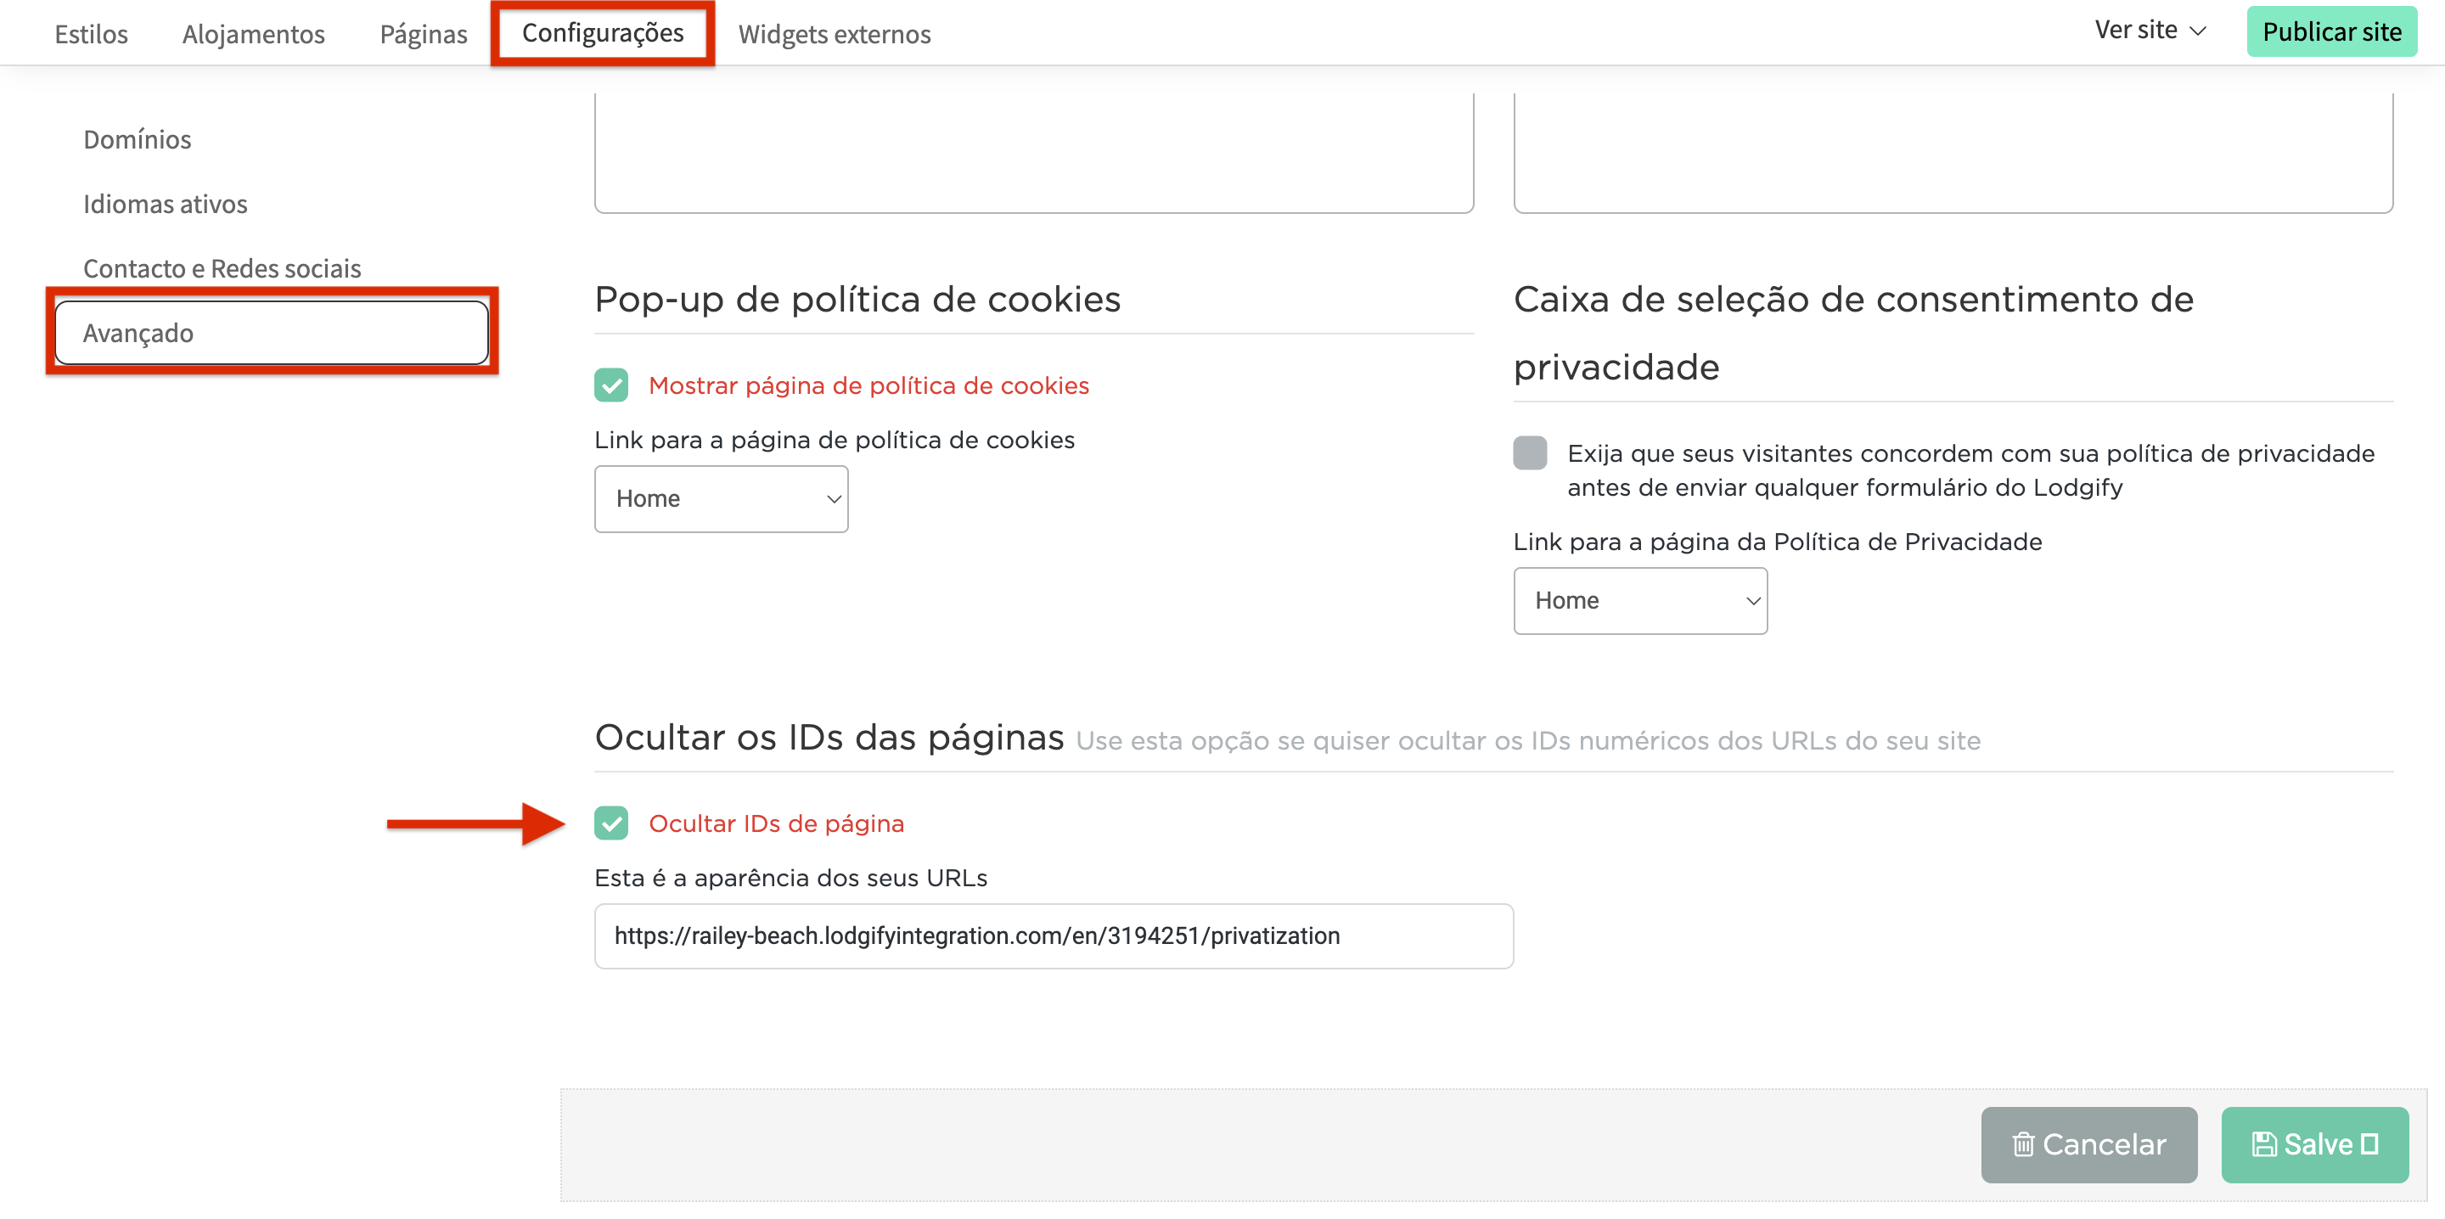Click the chevron next to Ver site
Viewport: 2445px width, 1219px height.
[2200, 31]
